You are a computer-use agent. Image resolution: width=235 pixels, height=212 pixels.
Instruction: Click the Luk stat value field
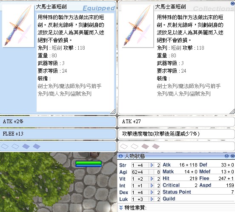[x=140, y=199]
